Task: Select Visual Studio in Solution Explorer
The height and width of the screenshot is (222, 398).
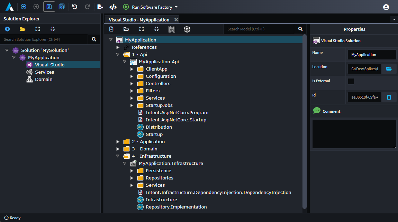Action: click(x=50, y=65)
